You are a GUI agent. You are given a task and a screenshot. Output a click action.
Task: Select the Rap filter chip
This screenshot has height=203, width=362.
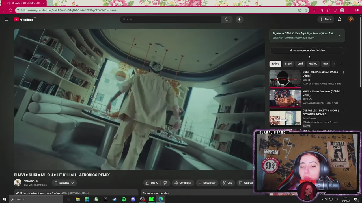[326, 64]
